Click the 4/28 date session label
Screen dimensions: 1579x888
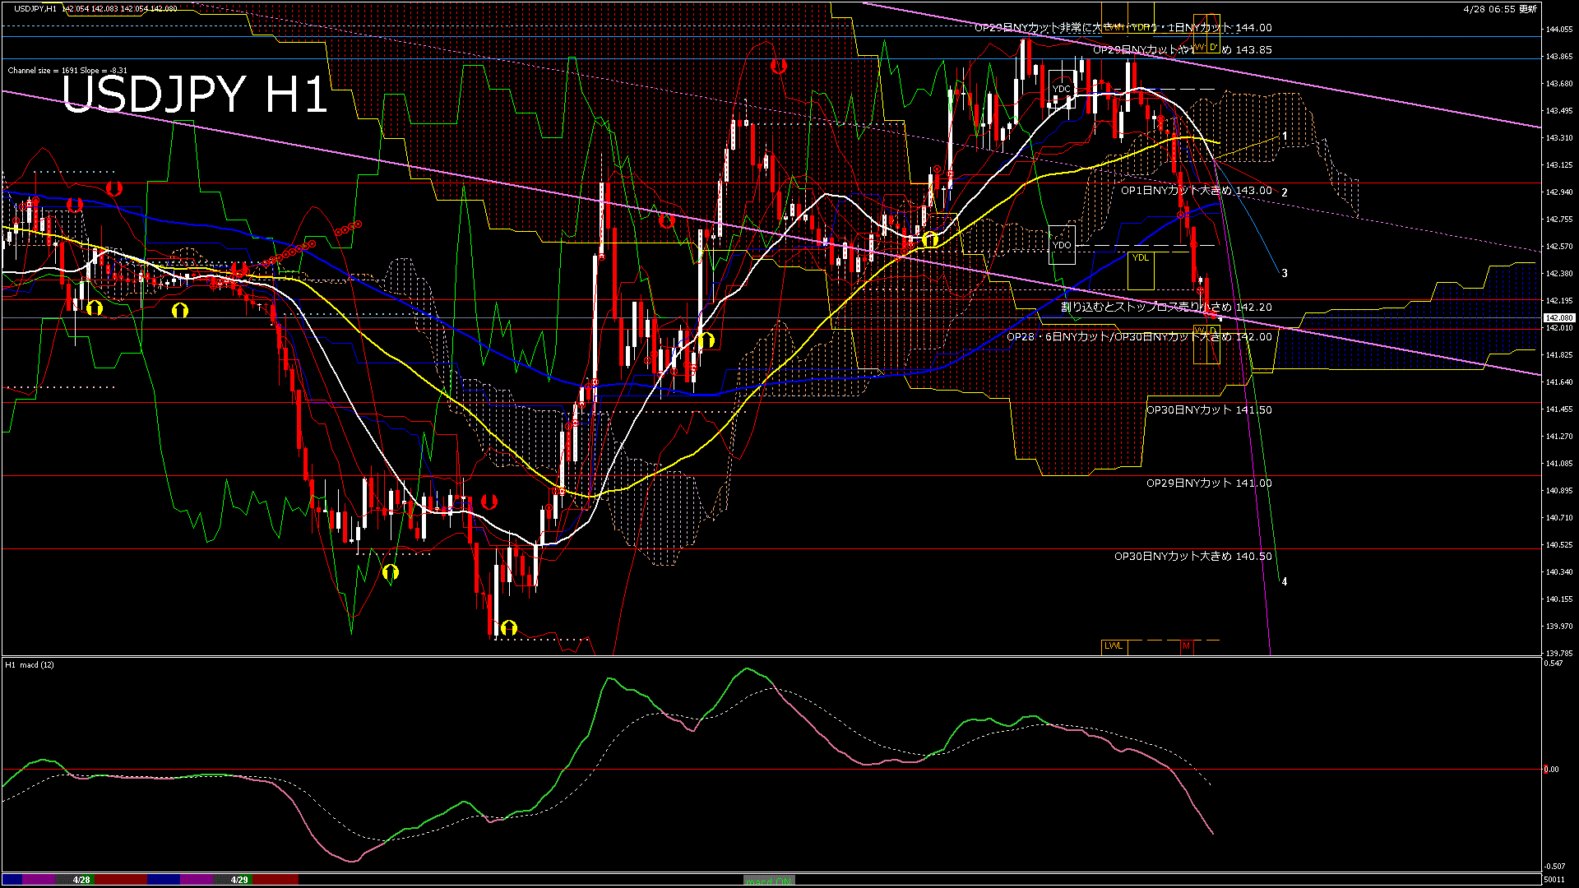pos(81,880)
